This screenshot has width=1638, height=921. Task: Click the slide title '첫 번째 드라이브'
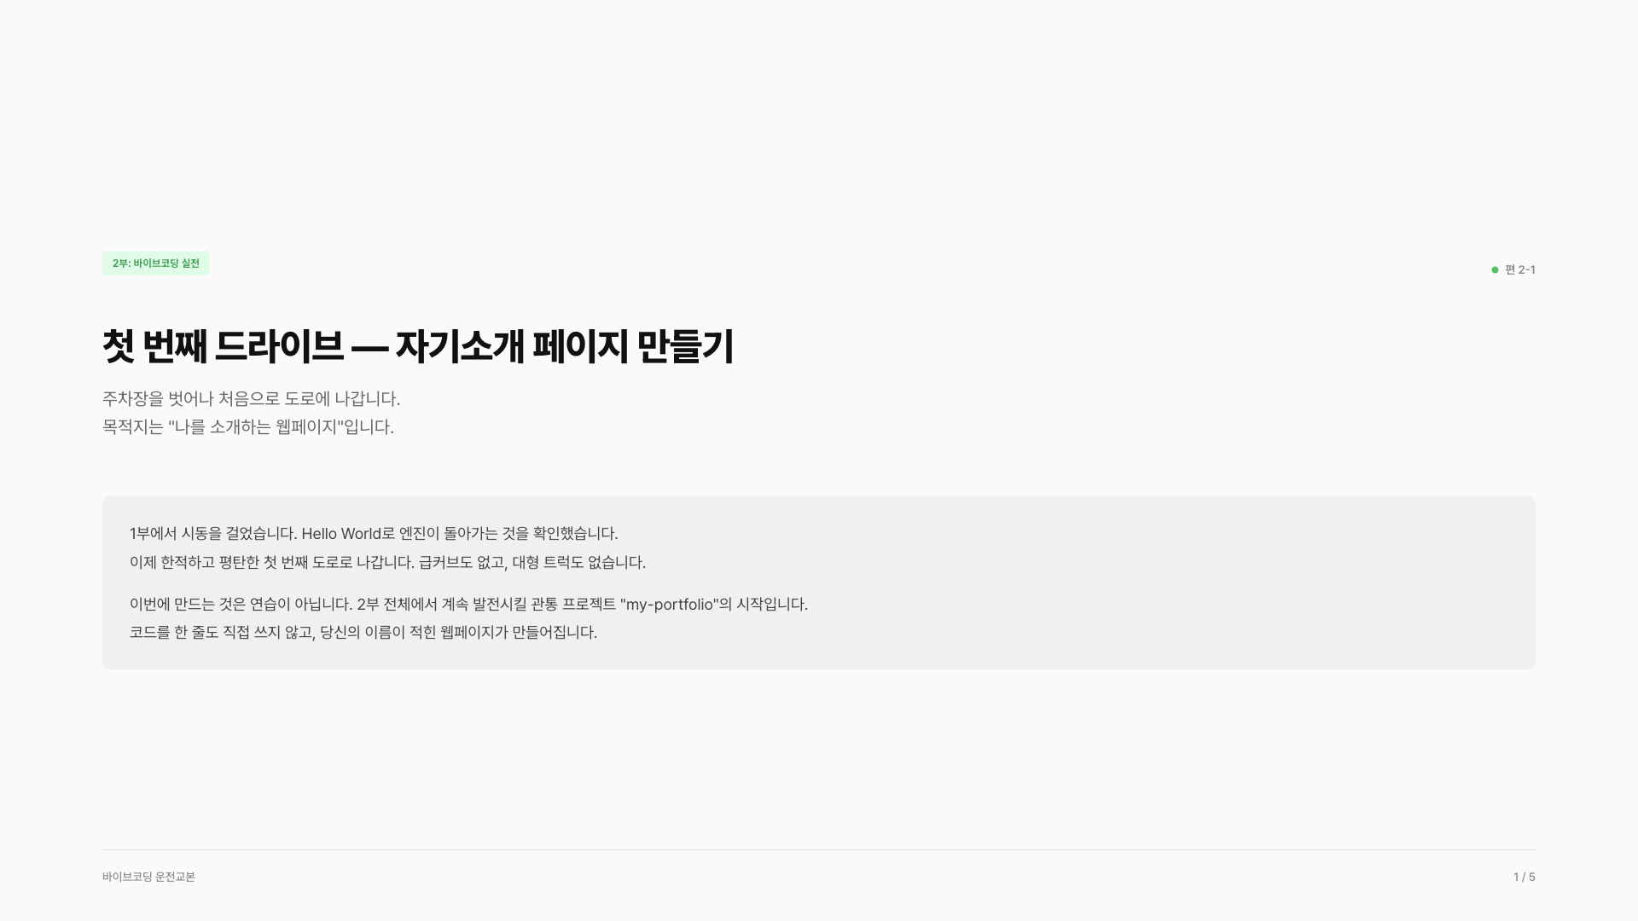click(x=223, y=346)
